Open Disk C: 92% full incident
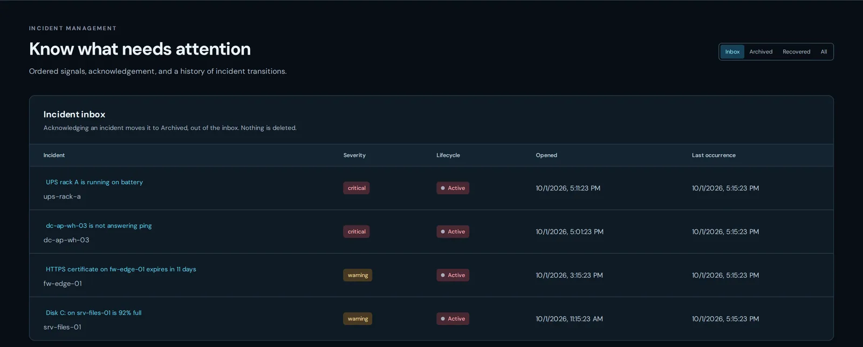Viewport: 863px width, 347px height. tap(94, 313)
